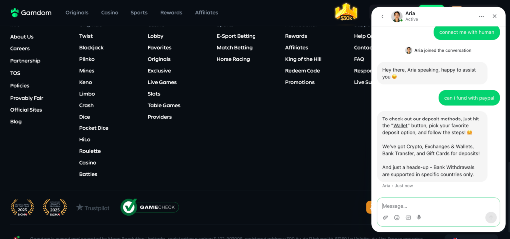The image size is (510, 239).
Task: Open the emoji picker in chat
Action: click(397, 217)
